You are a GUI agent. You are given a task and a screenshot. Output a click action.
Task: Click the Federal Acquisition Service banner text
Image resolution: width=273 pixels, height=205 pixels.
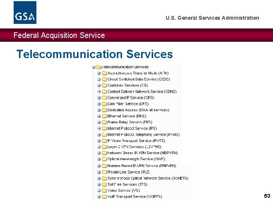pyautogui.click(x=59, y=35)
